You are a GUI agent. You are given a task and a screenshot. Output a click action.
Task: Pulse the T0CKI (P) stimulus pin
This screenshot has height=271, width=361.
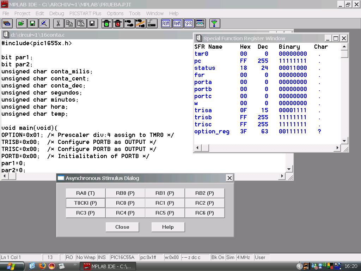pyautogui.click(x=85, y=203)
